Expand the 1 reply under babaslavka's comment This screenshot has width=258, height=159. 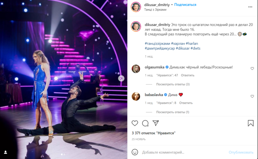tap(173, 112)
